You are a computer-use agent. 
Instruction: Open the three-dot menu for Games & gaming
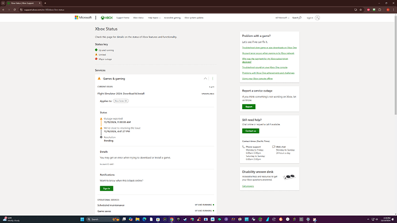click(213, 79)
